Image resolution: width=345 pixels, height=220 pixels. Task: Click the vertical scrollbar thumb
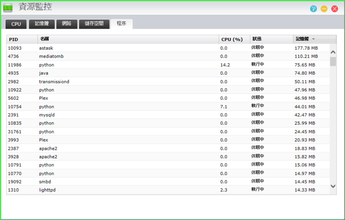pos(333,62)
